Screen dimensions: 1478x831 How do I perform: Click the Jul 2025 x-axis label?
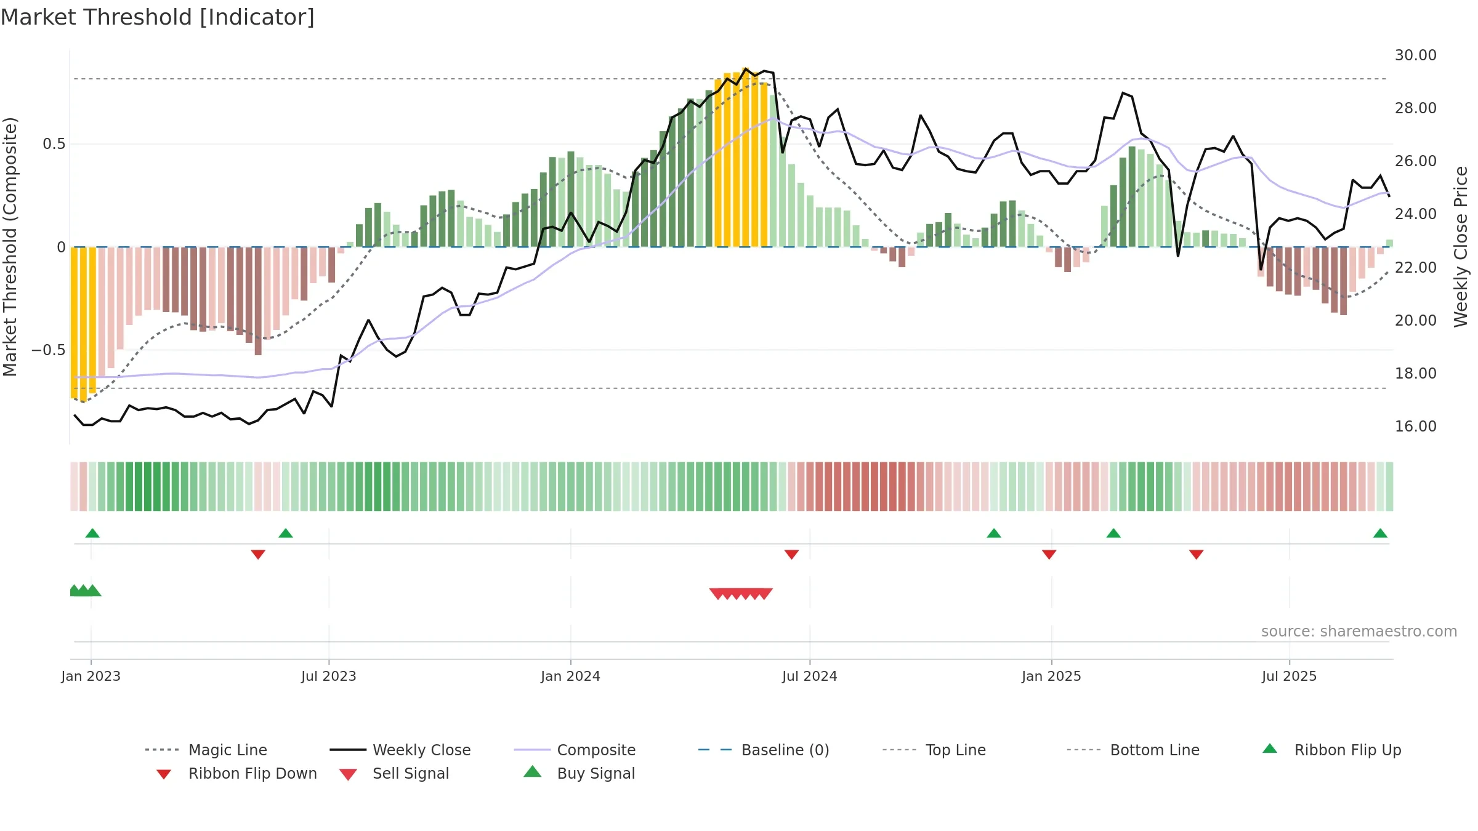[x=1290, y=676]
